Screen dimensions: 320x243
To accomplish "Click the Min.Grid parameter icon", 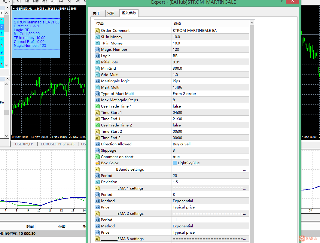I will 97,68.
